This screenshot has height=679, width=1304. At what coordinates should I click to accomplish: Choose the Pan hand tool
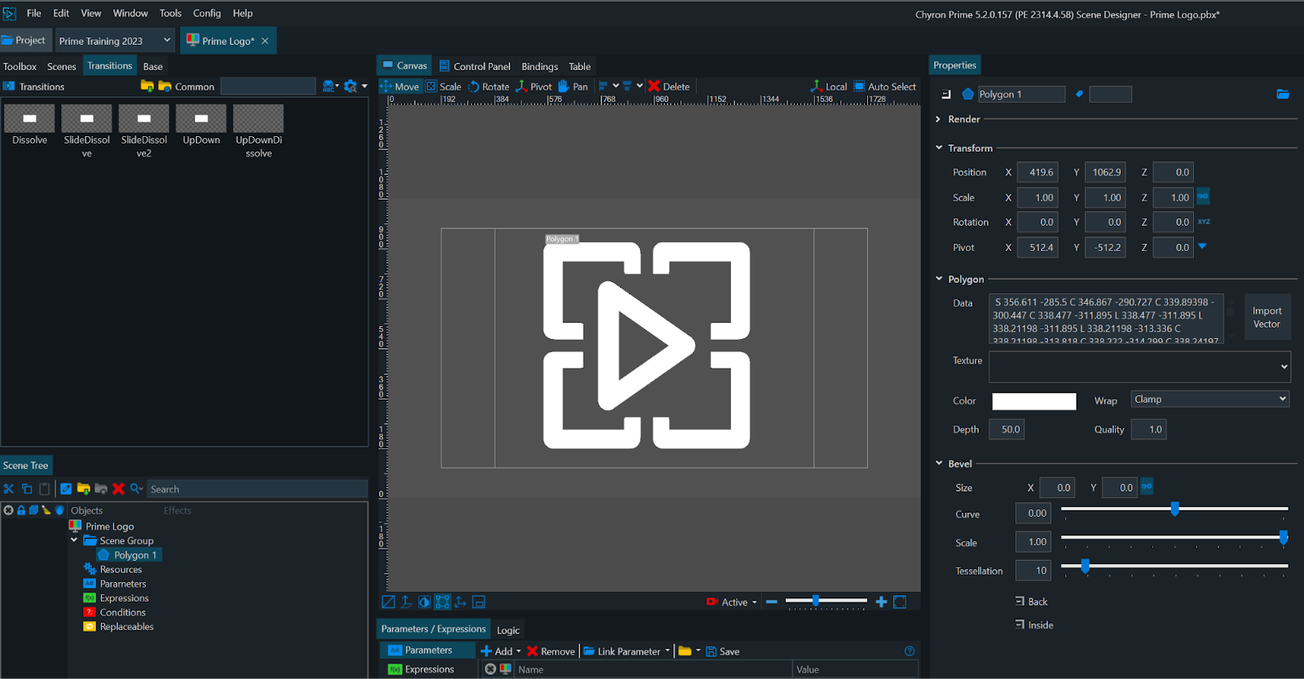click(572, 86)
